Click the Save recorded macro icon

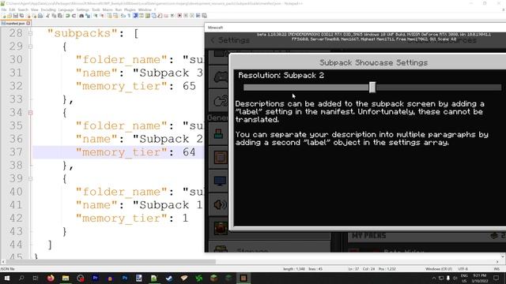(204, 16)
